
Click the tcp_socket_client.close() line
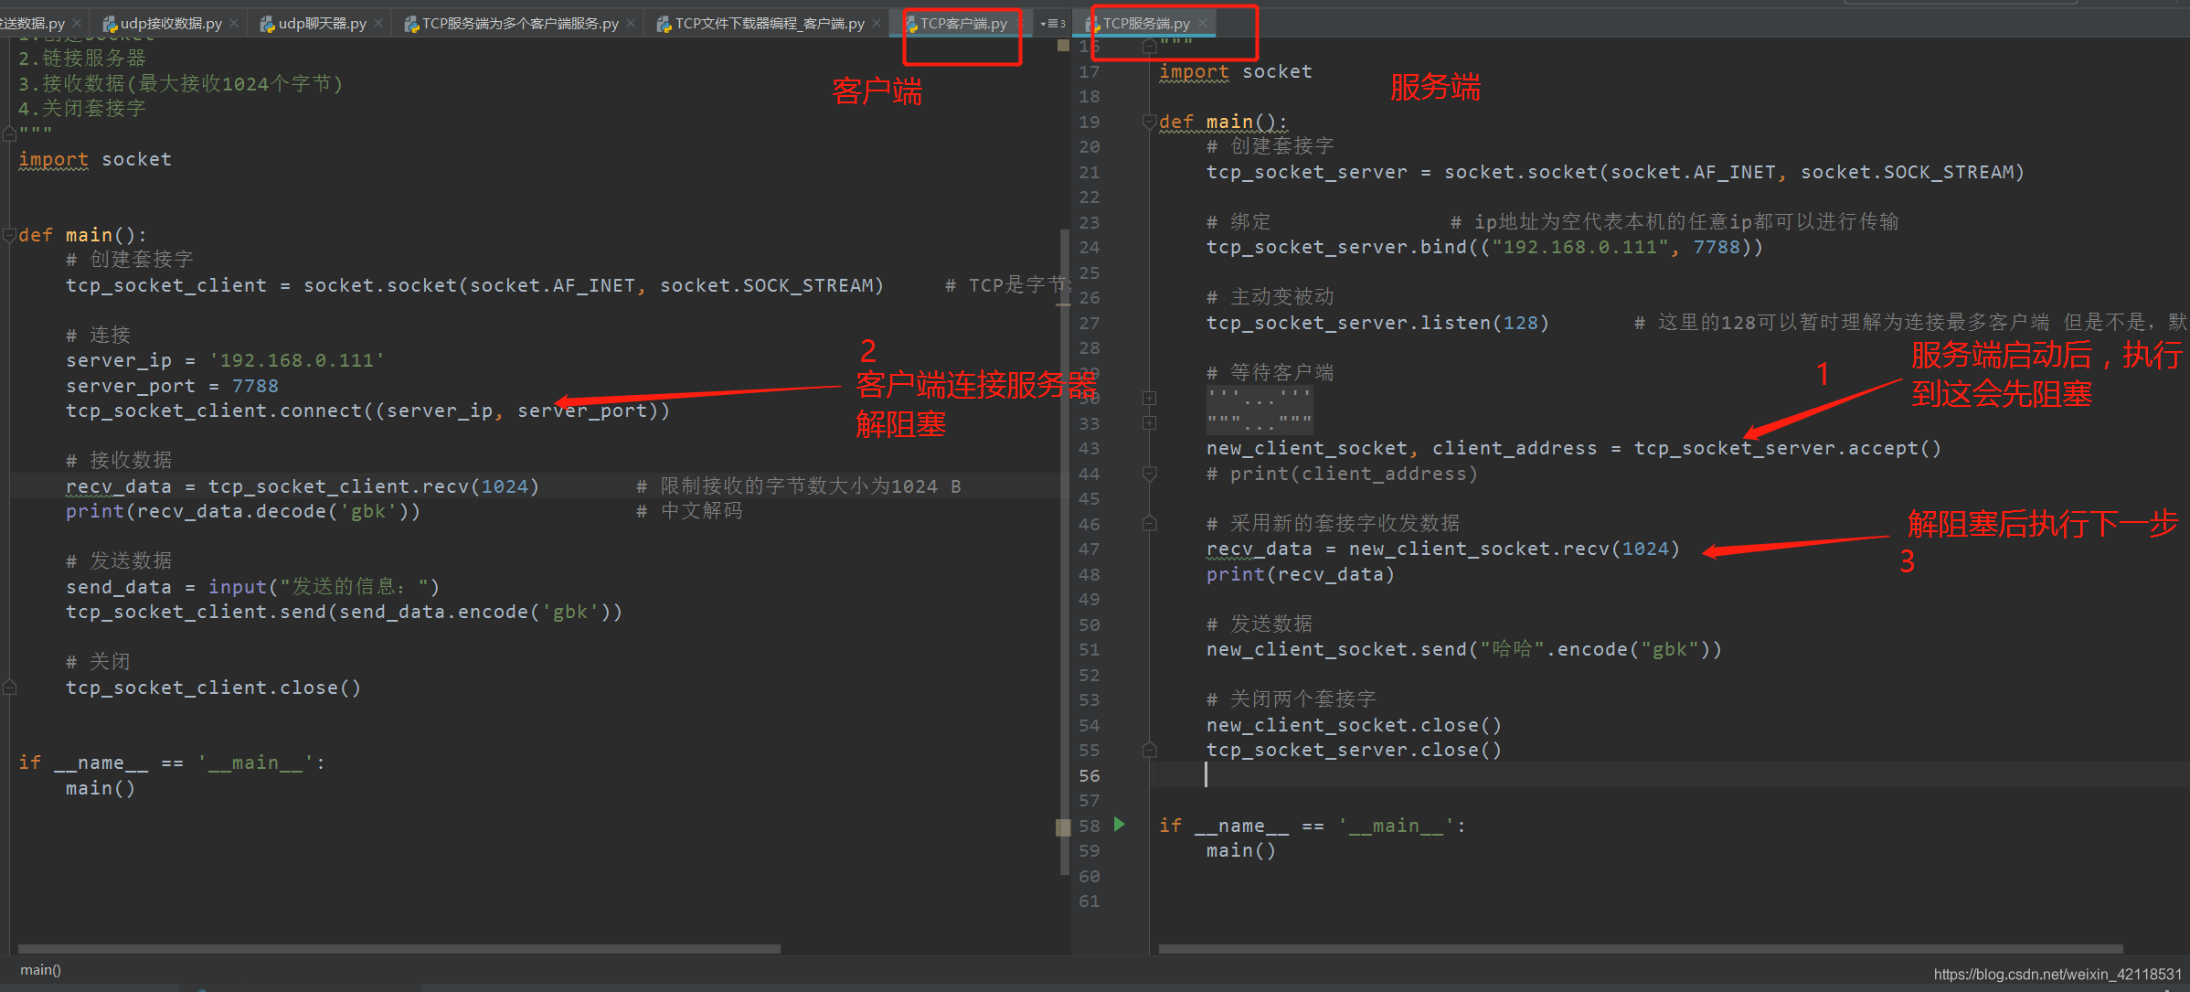coord(213,688)
